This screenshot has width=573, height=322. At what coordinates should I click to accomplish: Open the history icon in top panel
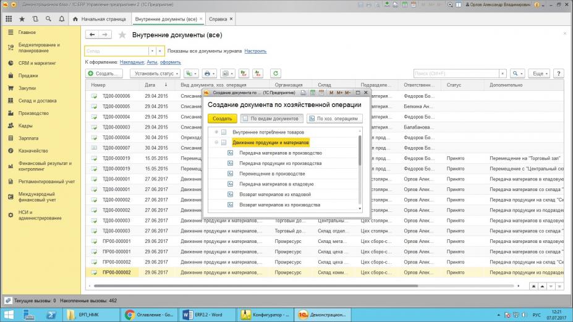34,19
